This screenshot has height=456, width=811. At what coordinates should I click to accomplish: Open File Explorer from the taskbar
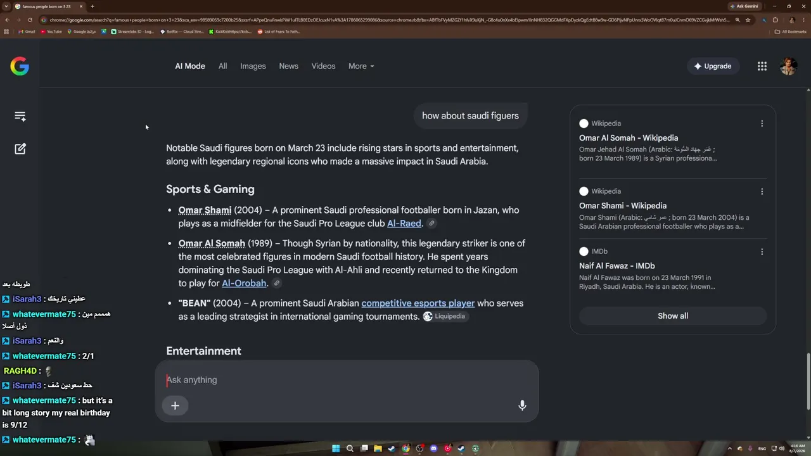click(x=378, y=448)
